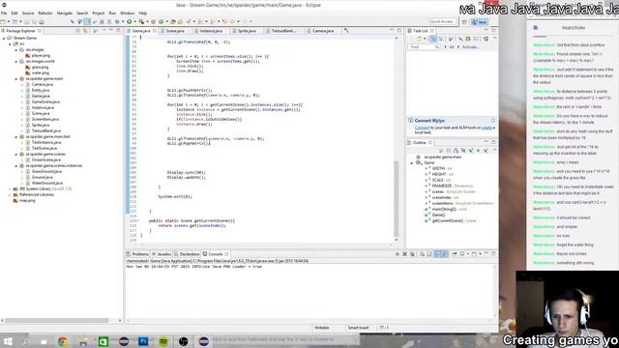Click Terminate icon in Console toolbar
619x348 pixels.
(x=398, y=254)
